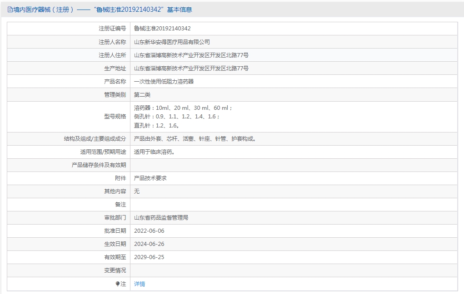464x294 pixels.
Task: Click the 其他内容 label
Action: [115, 191]
